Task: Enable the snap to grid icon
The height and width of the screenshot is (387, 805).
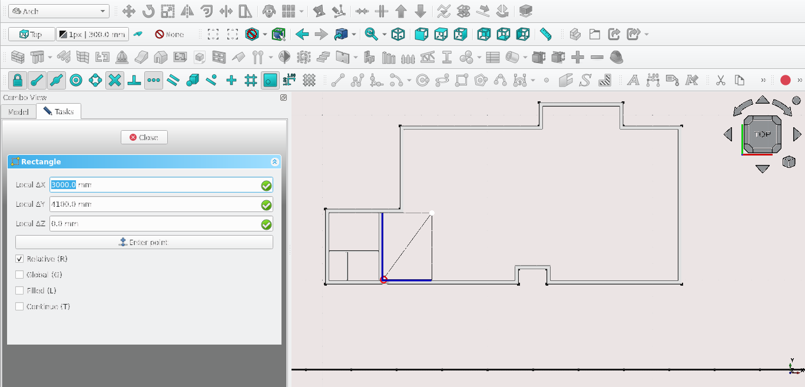Action: [251, 80]
